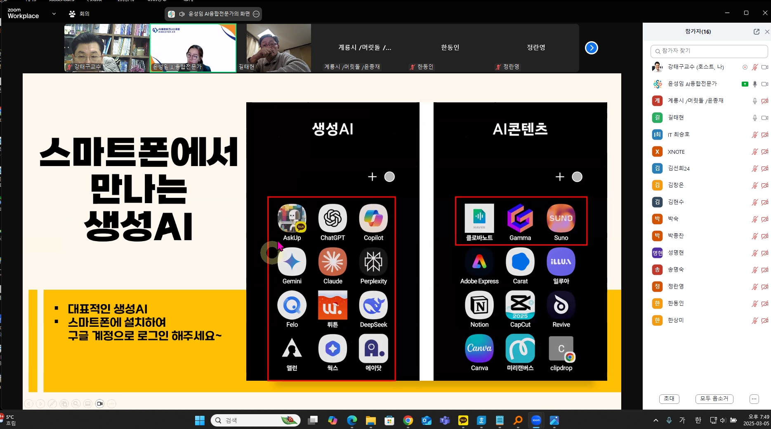Show next page of video thumbnails
Viewport: 771px width, 429px height.
tap(592, 48)
